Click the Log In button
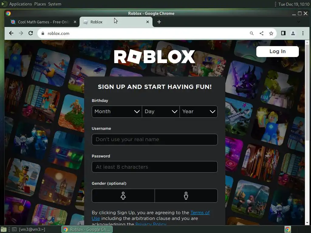This screenshot has width=311, height=233. [x=278, y=52]
